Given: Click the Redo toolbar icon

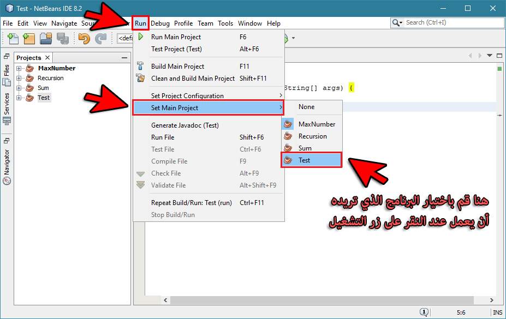Looking at the screenshot, I should [100, 38].
